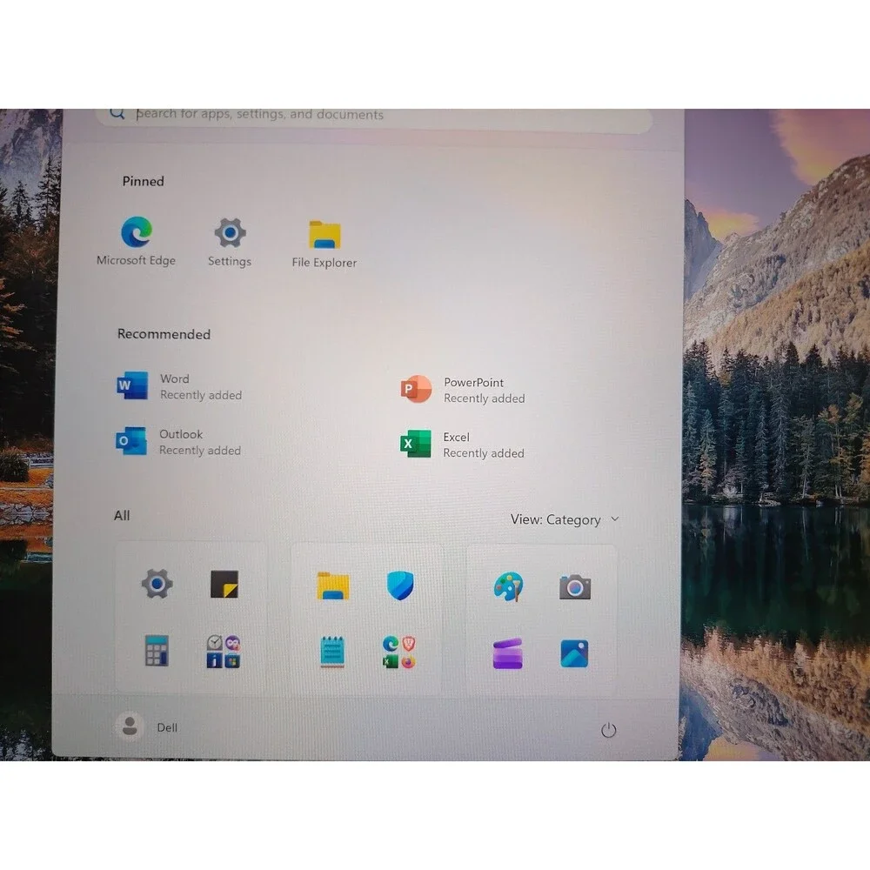
Task: Launch File Explorer from the Pinned section
Action: click(325, 244)
